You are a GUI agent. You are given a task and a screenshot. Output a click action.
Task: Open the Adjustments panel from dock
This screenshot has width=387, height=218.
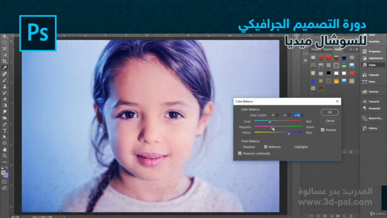(x=374, y=58)
